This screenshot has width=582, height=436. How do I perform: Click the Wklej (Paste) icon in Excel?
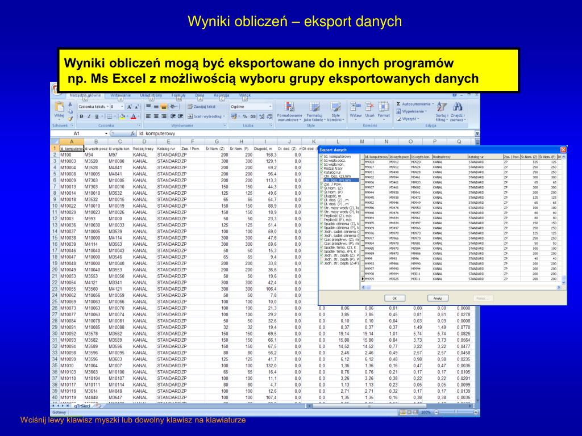[x=59, y=107]
